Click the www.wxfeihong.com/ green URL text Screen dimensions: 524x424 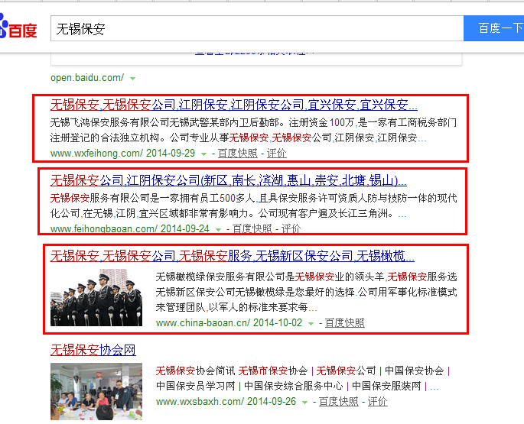pos(96,154)
